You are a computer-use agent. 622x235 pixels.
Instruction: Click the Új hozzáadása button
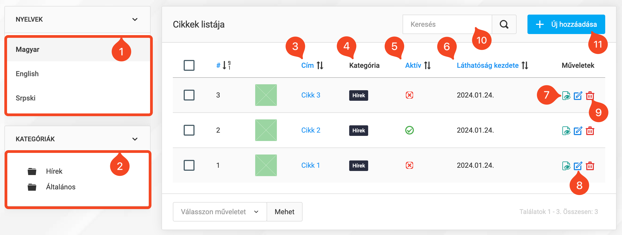click(566, 24)
